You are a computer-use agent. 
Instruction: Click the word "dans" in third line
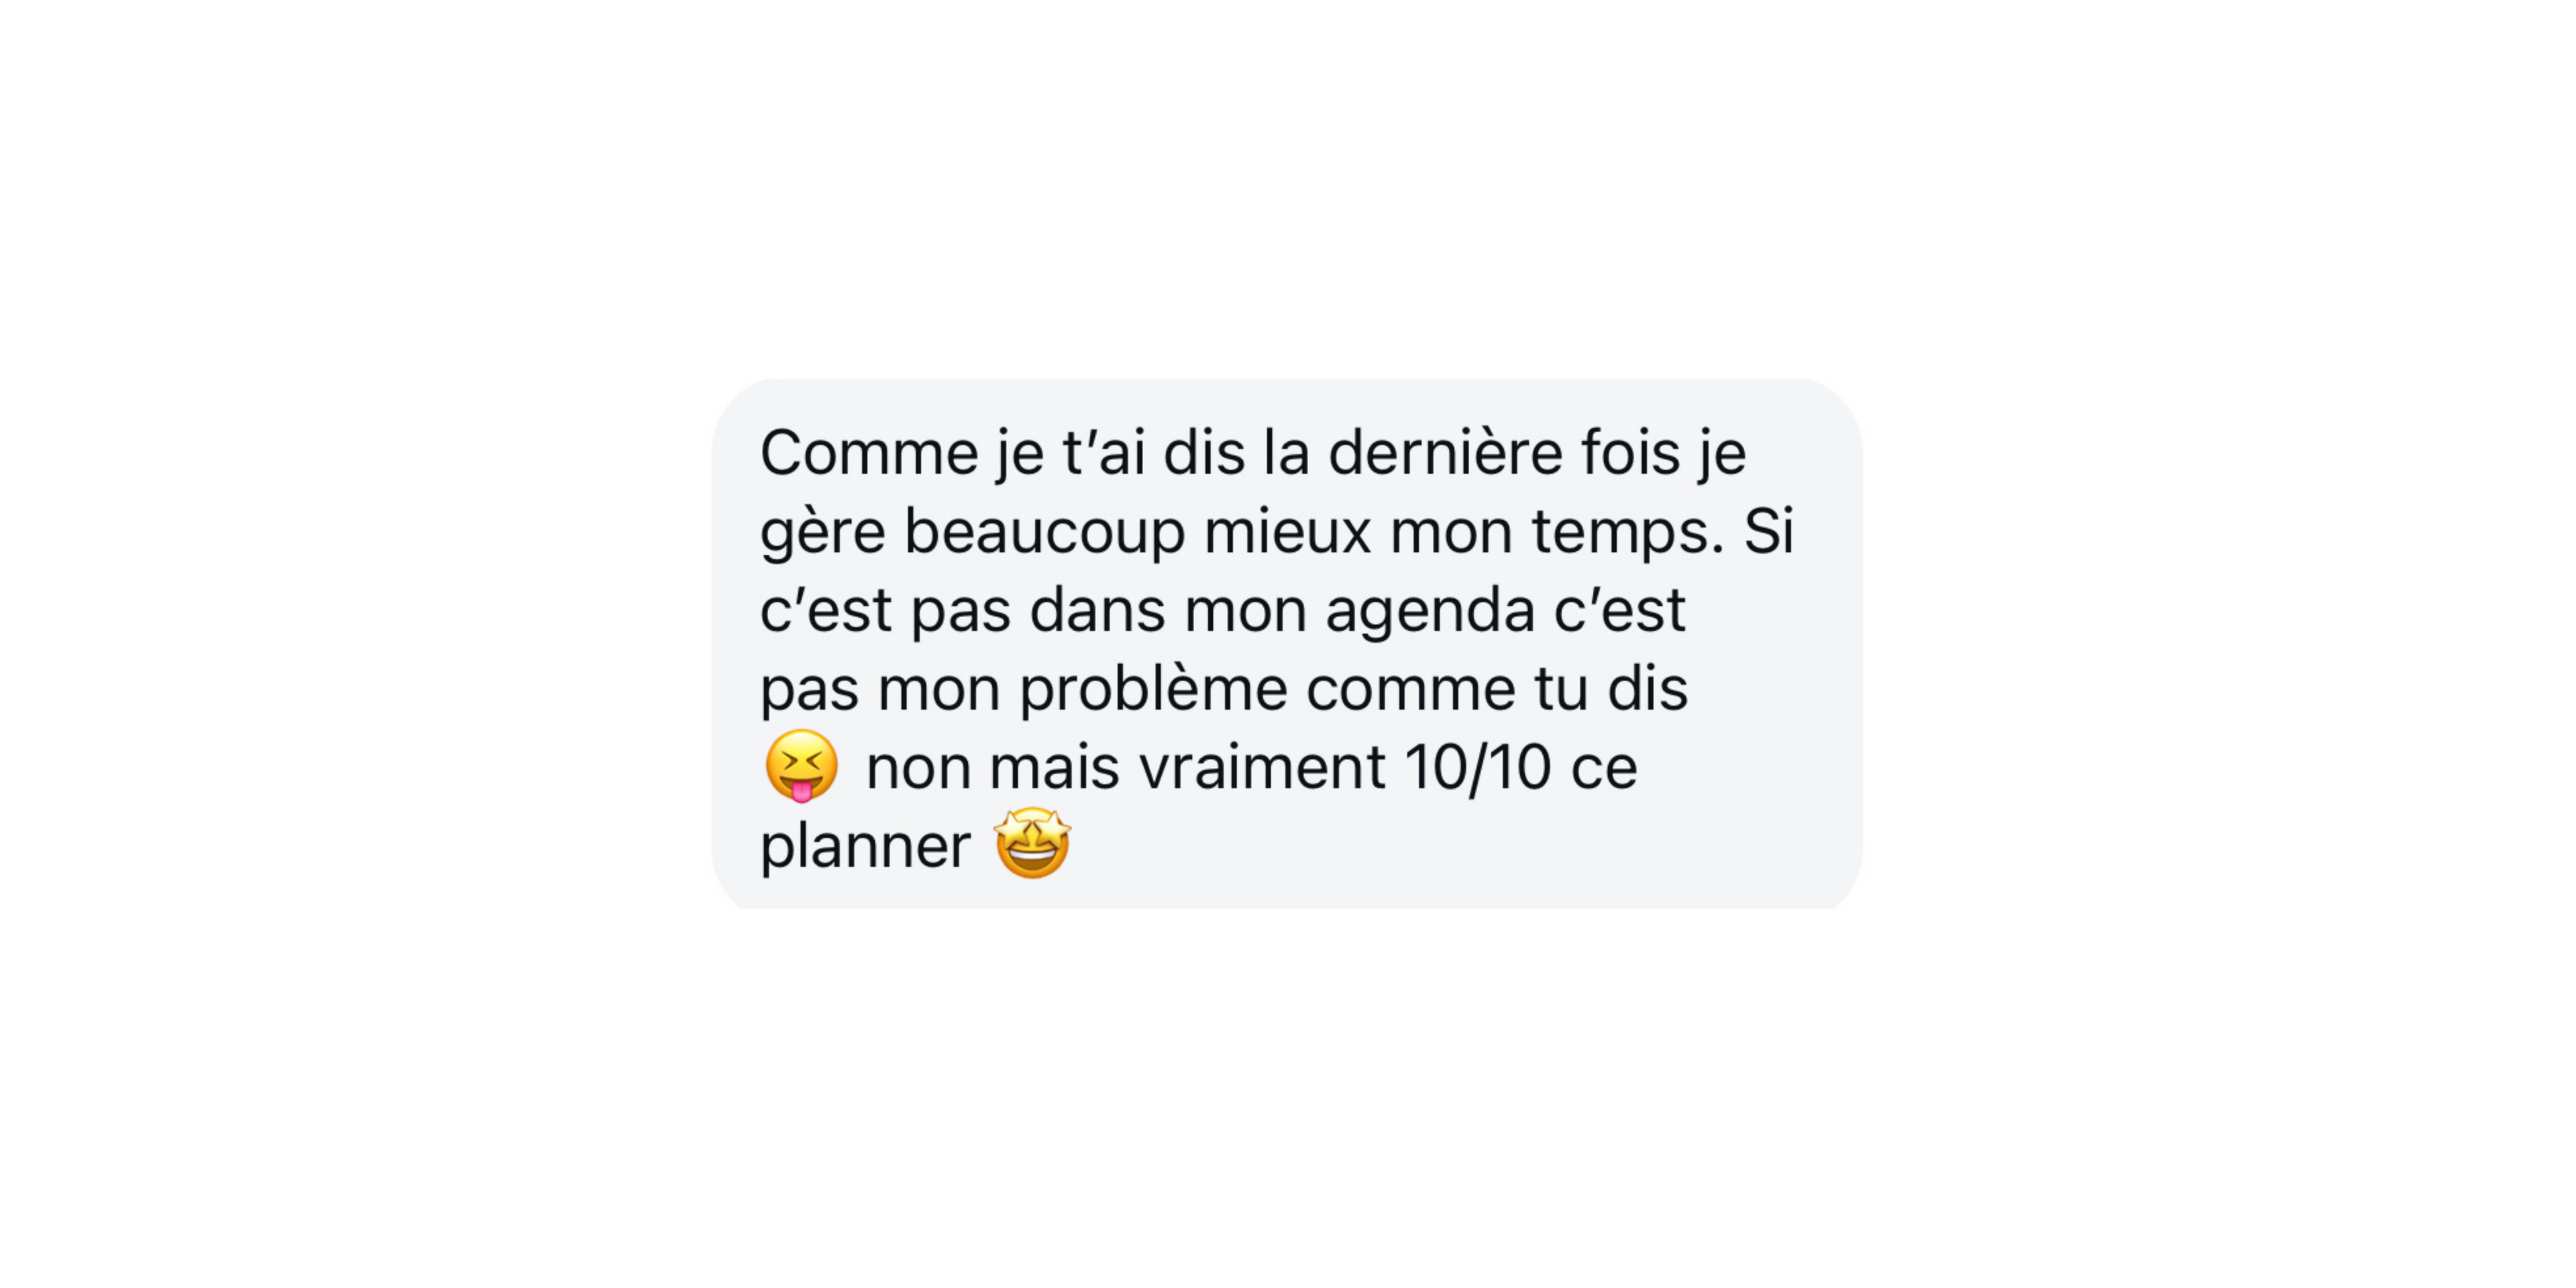tap(1097, 610)
